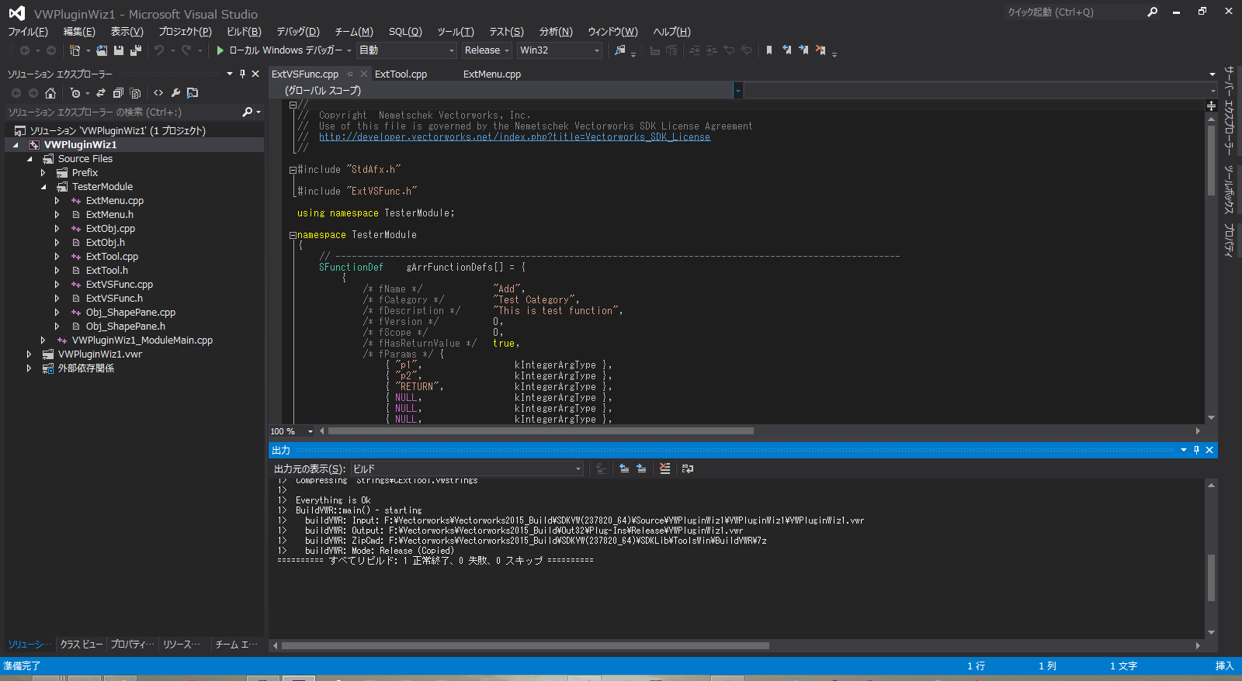Image resolution: width=1242 pixels, height=681 pixels.
Task: Click Collapse All in Solution Explorer
Action: tap(118, 93)
